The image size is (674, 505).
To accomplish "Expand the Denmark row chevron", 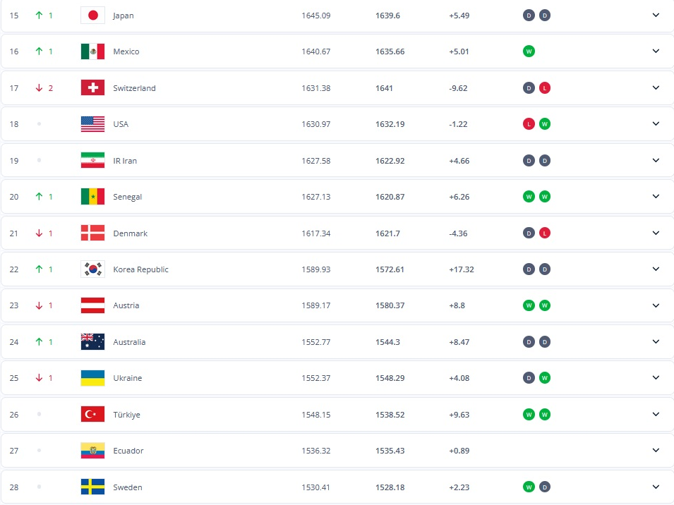I will [656, 233].
